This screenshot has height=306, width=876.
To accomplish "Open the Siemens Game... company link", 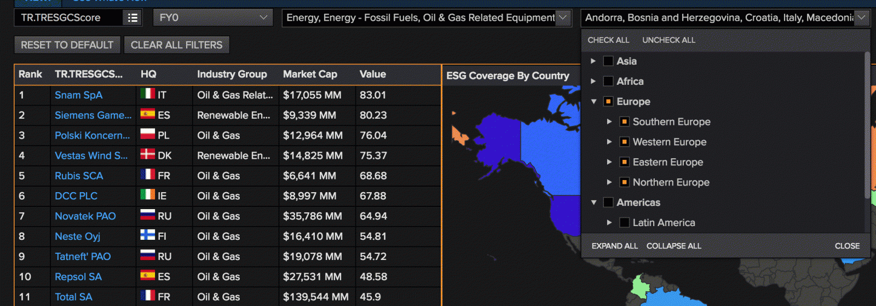I will coord(93,115).
